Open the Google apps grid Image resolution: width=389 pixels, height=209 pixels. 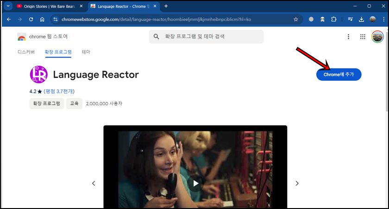(x=363, y=37)
